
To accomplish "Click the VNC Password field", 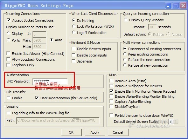I will point(50,81).
